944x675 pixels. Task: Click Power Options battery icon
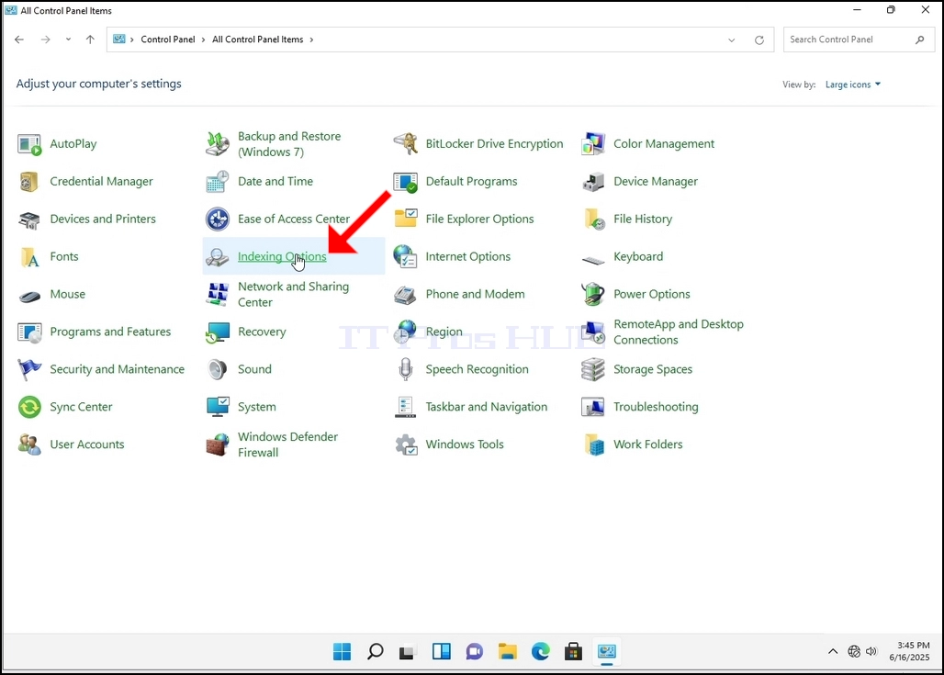593,295
